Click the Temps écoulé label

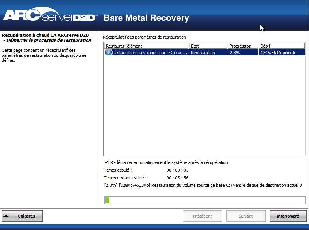(x=118, y=170)
